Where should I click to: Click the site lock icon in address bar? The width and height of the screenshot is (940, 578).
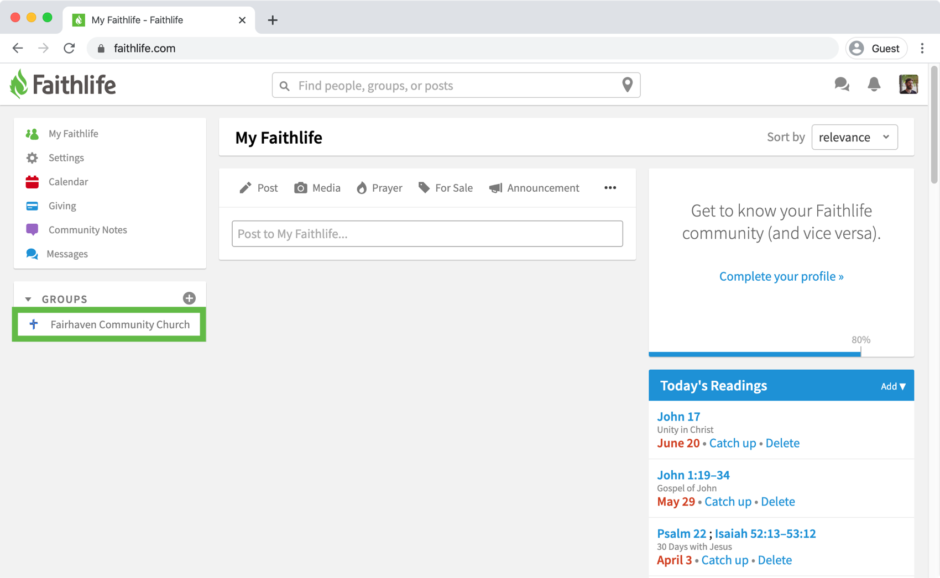coord(101,49)
